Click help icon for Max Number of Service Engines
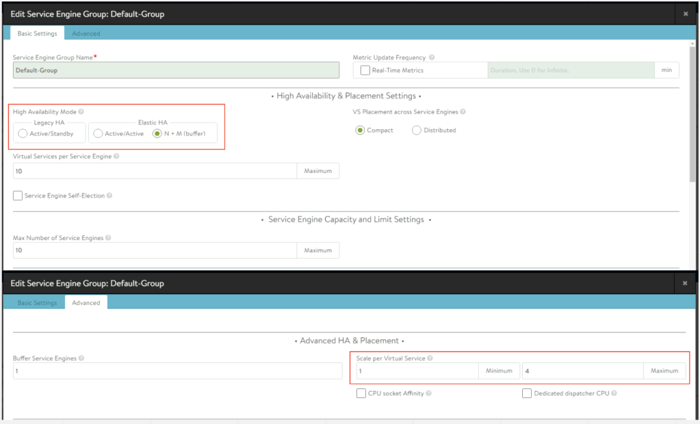This screenshot has height=424, width=700. pyautogui.click(x=109, y=238)
